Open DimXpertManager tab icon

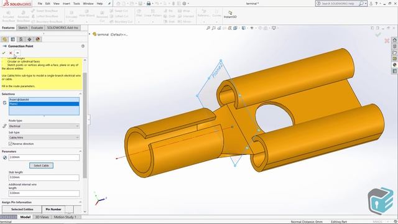29,39
